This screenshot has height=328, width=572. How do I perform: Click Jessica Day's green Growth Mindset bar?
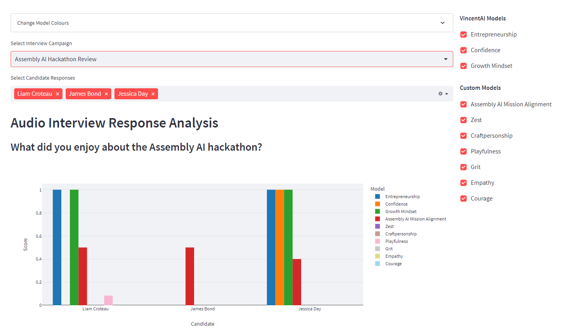[288, 247]
